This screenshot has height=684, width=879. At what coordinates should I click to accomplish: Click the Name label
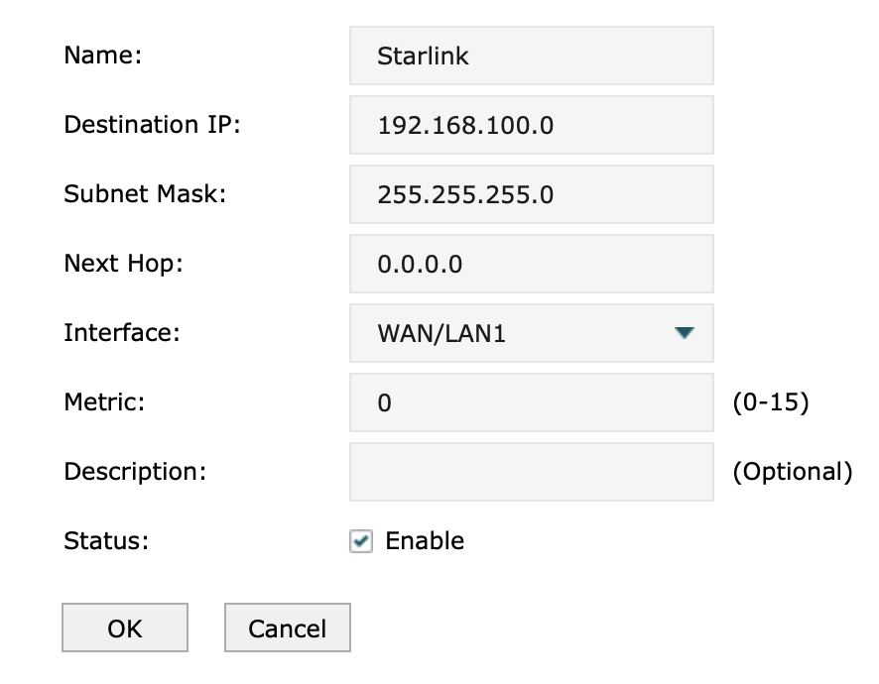click(102, 56)
